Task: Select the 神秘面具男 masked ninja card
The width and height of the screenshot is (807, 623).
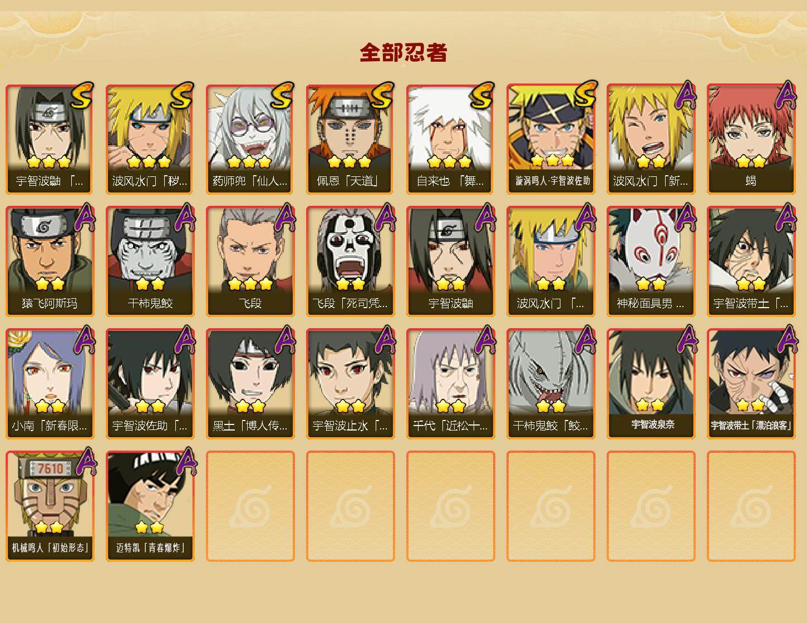Action: coord(651,261)
